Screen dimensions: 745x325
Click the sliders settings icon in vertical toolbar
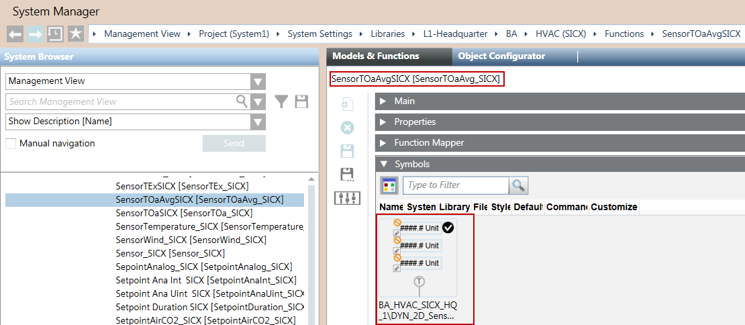pos(347,198)
